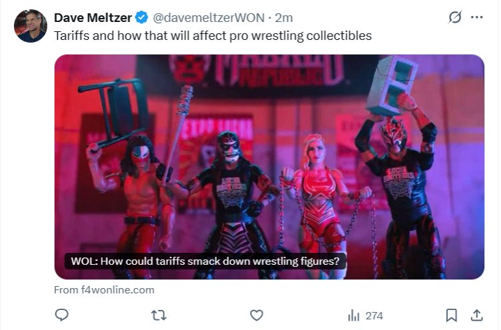Open Dave Meltzer's profile picture
Viewport: 501px width, 330px height.
pos(31,26)
